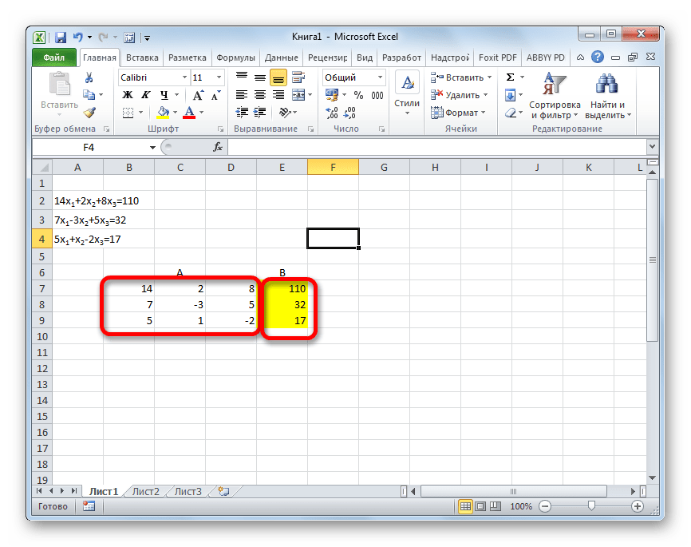Click zoom in plus button
This screenshot has width=691, height=547.
pos(638,506)
